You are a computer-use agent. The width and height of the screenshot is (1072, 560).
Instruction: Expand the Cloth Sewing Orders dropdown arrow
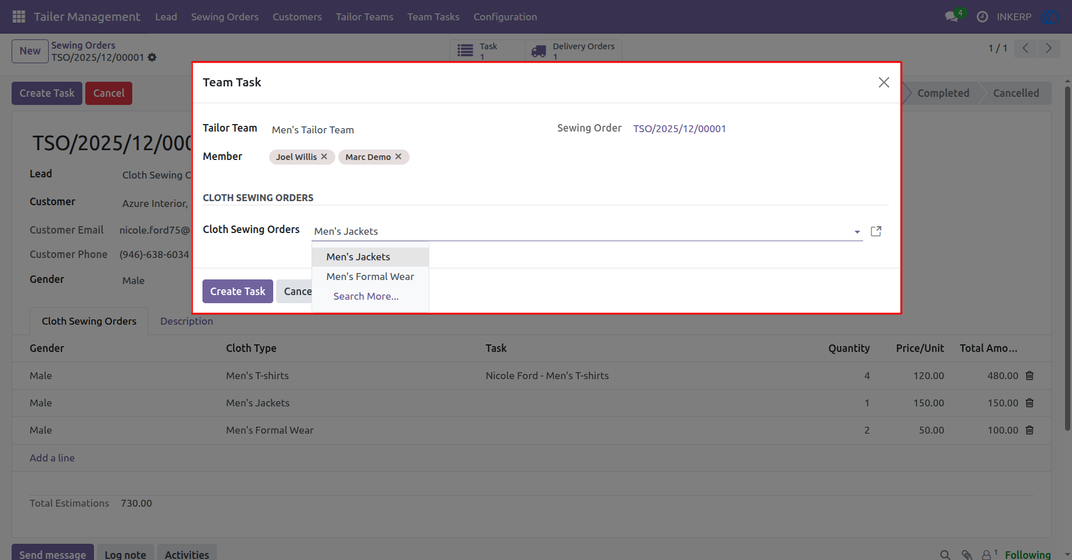tap(857, 232)
